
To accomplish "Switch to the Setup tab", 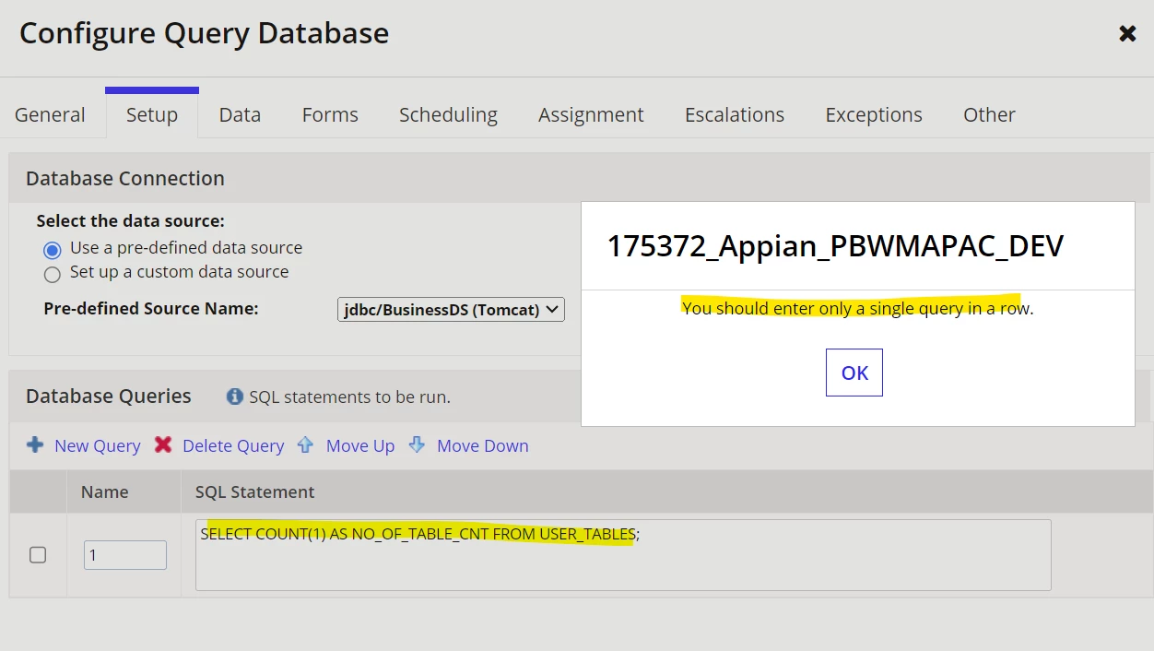I will coord(152,114).
